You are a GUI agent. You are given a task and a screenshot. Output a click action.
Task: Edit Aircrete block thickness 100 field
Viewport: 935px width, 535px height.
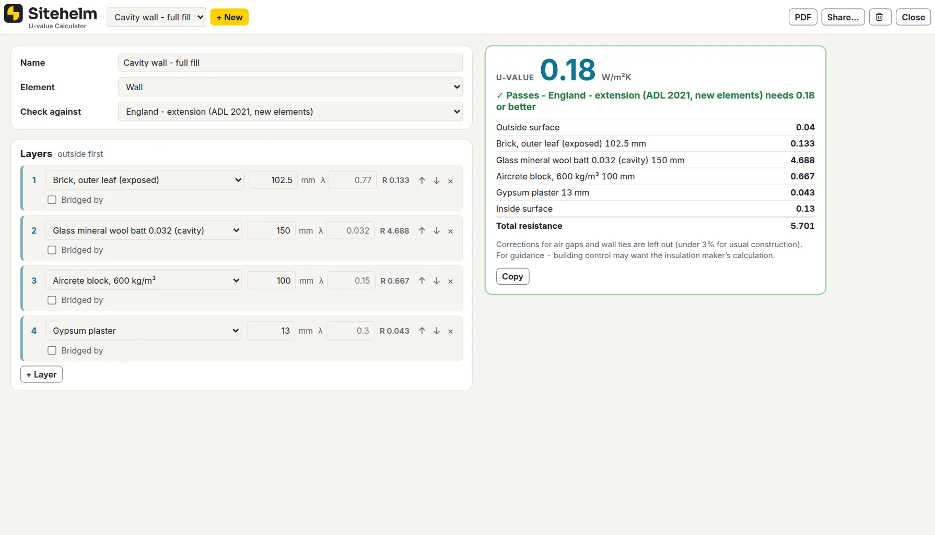click(x=272, y=281)
